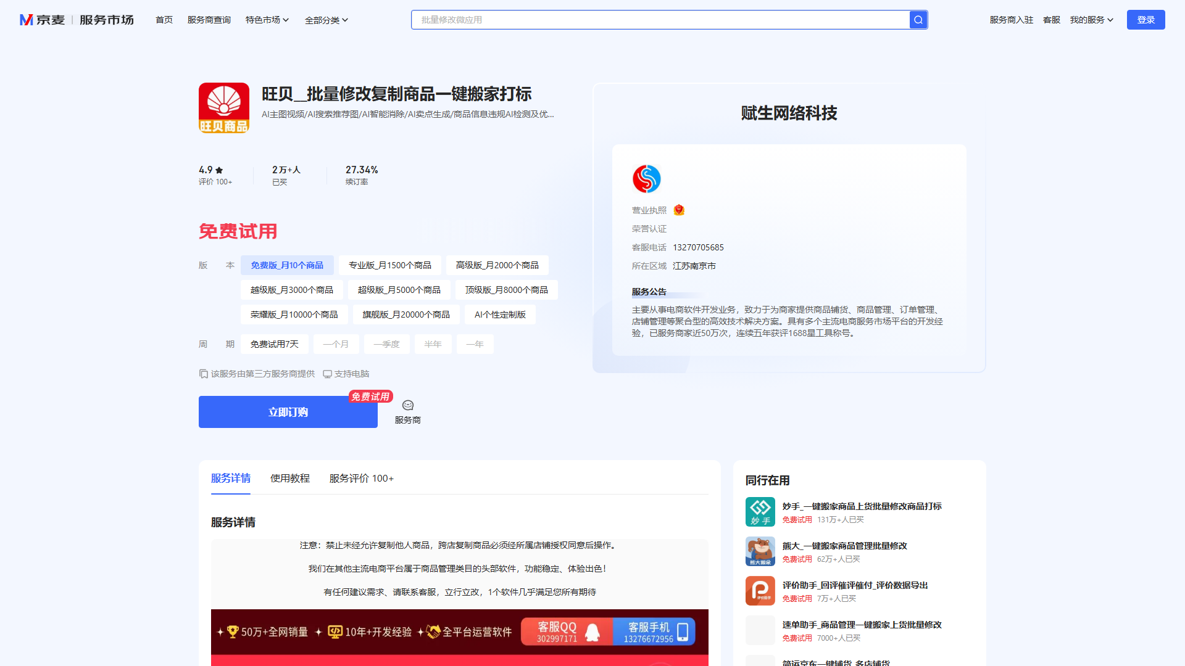Expand the 全部分类 dropdown
1185x666 pixels.
(326, 20)
